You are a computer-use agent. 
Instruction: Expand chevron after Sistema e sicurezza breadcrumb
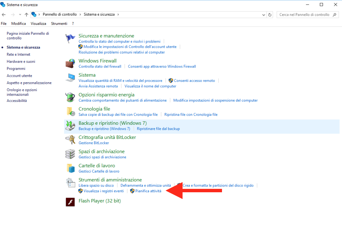pyautogui.click(x=118, y=14)
